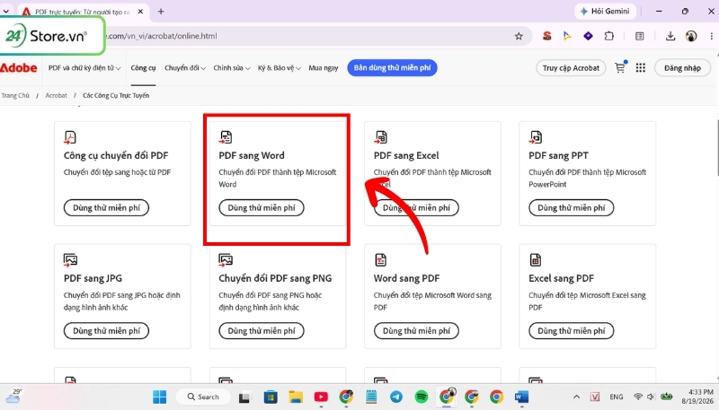Select the Công cụ nav tab

click(x=143, y=67)
